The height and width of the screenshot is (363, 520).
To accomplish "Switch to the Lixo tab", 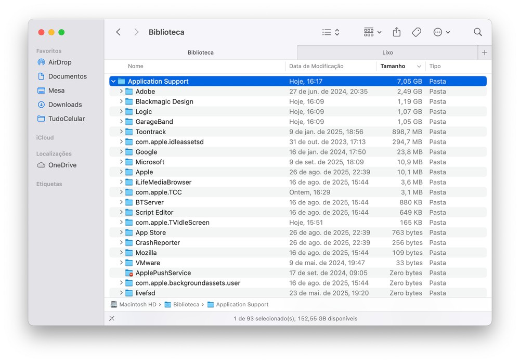I will 387,53.
